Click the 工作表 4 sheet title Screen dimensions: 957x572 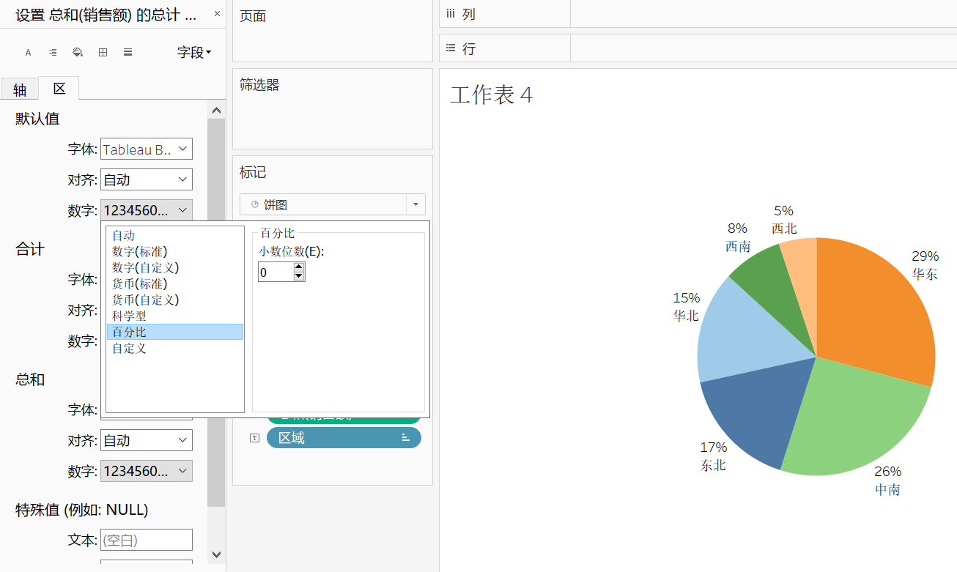pos(491,95)
